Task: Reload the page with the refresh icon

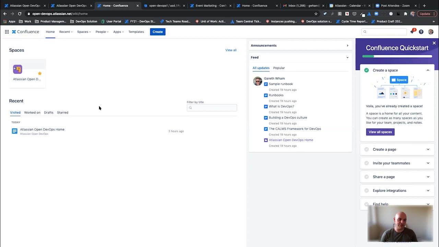Action: tap(20, 14)
